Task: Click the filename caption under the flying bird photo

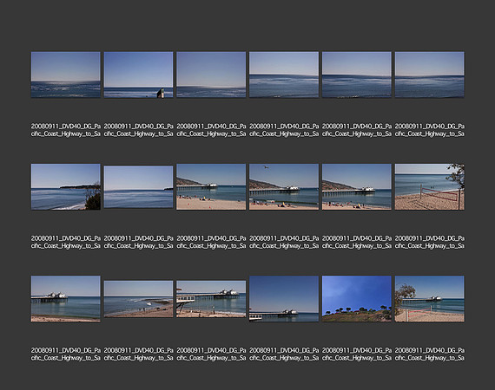Action: (x=284, y=242)
